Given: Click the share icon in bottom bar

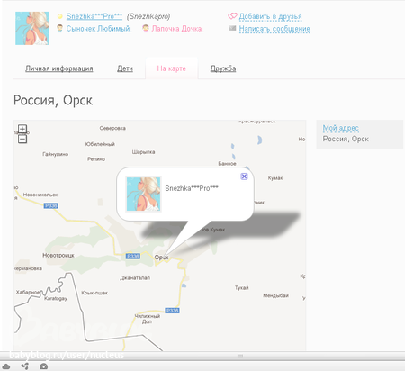Looking at the screenshot, I should [25, 366].
